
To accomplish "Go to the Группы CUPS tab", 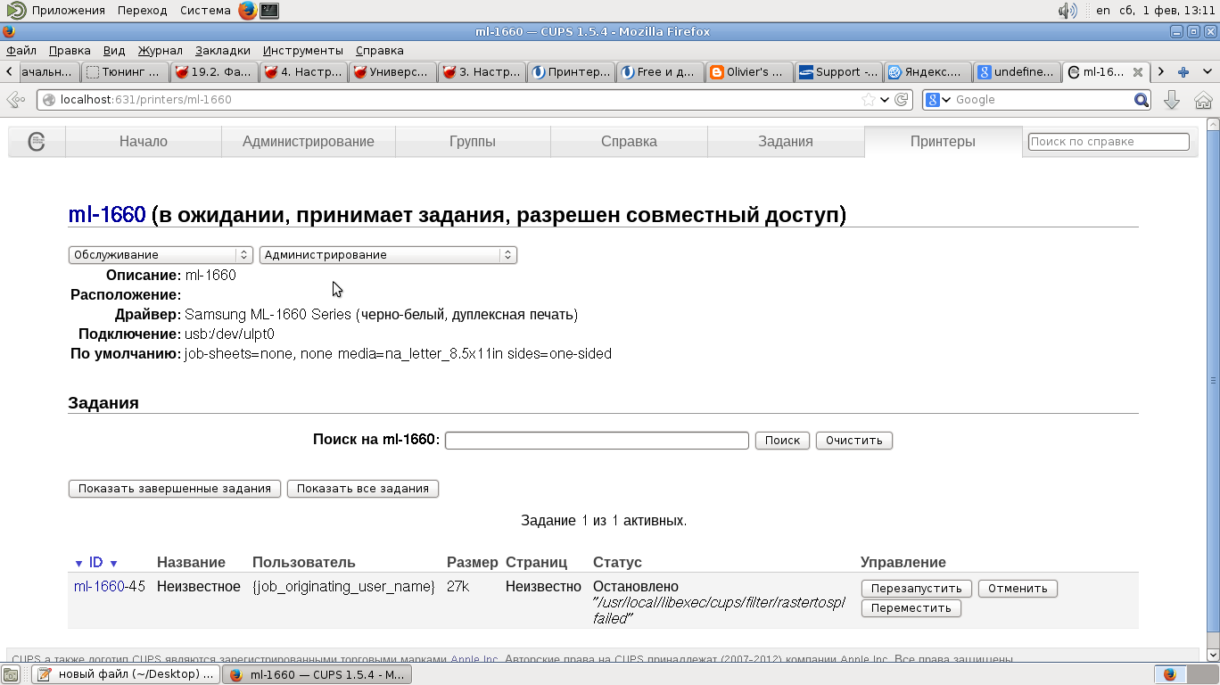I will 473,142.
